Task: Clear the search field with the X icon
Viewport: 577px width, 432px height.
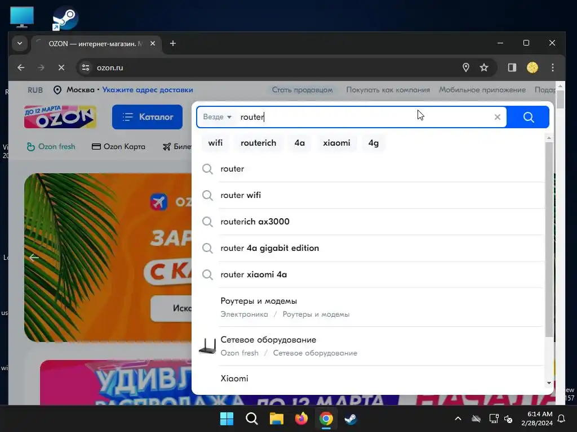Action: click(x=497, y=117)
